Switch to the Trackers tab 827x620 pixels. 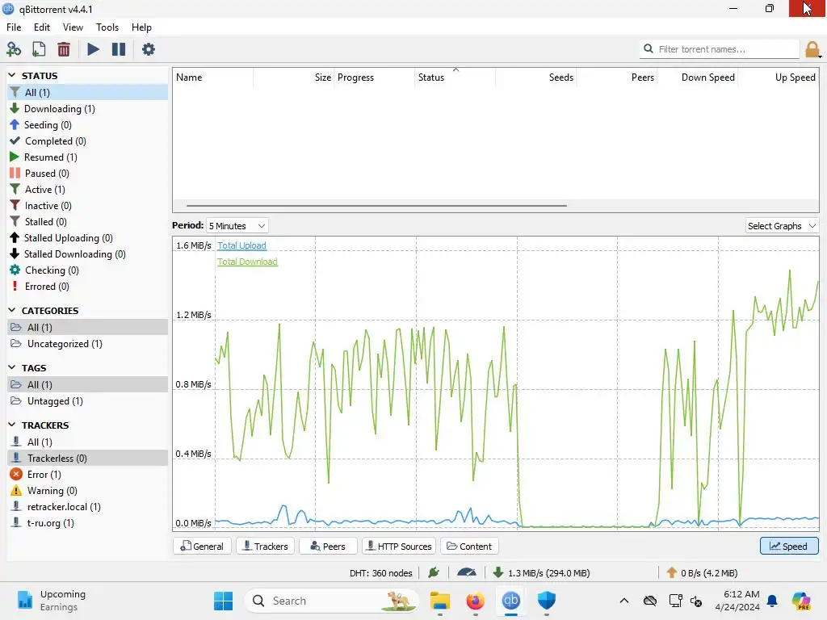click(x=265, y=547)
